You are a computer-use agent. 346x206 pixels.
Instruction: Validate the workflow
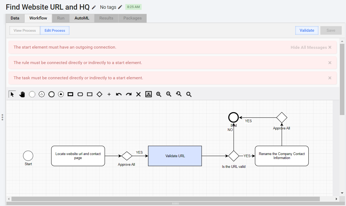pyautogui.click(x=307, y=30)
